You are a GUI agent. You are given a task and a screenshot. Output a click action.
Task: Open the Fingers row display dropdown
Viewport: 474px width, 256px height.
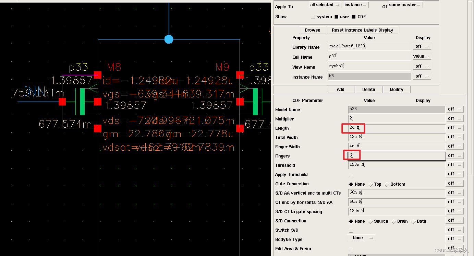coord(455,155)
